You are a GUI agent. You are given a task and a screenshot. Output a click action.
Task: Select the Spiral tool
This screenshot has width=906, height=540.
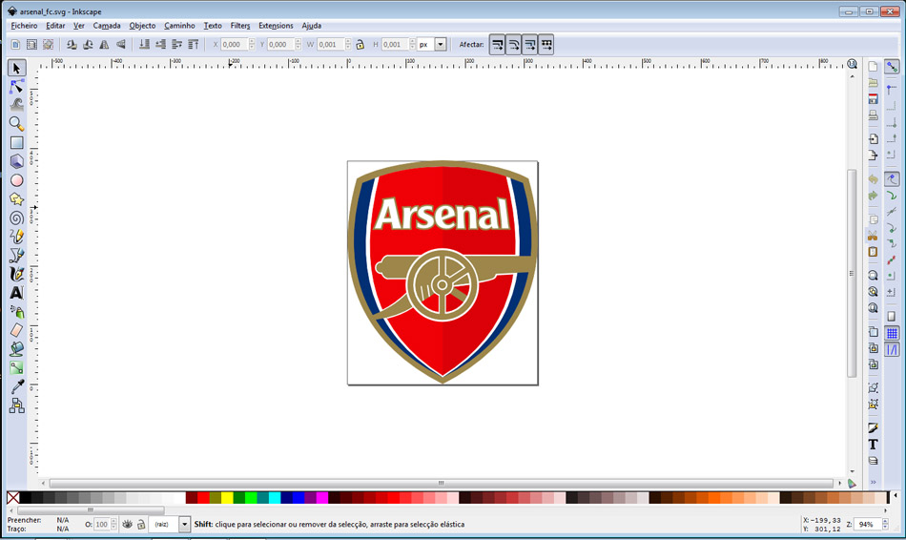coord(16,218)
